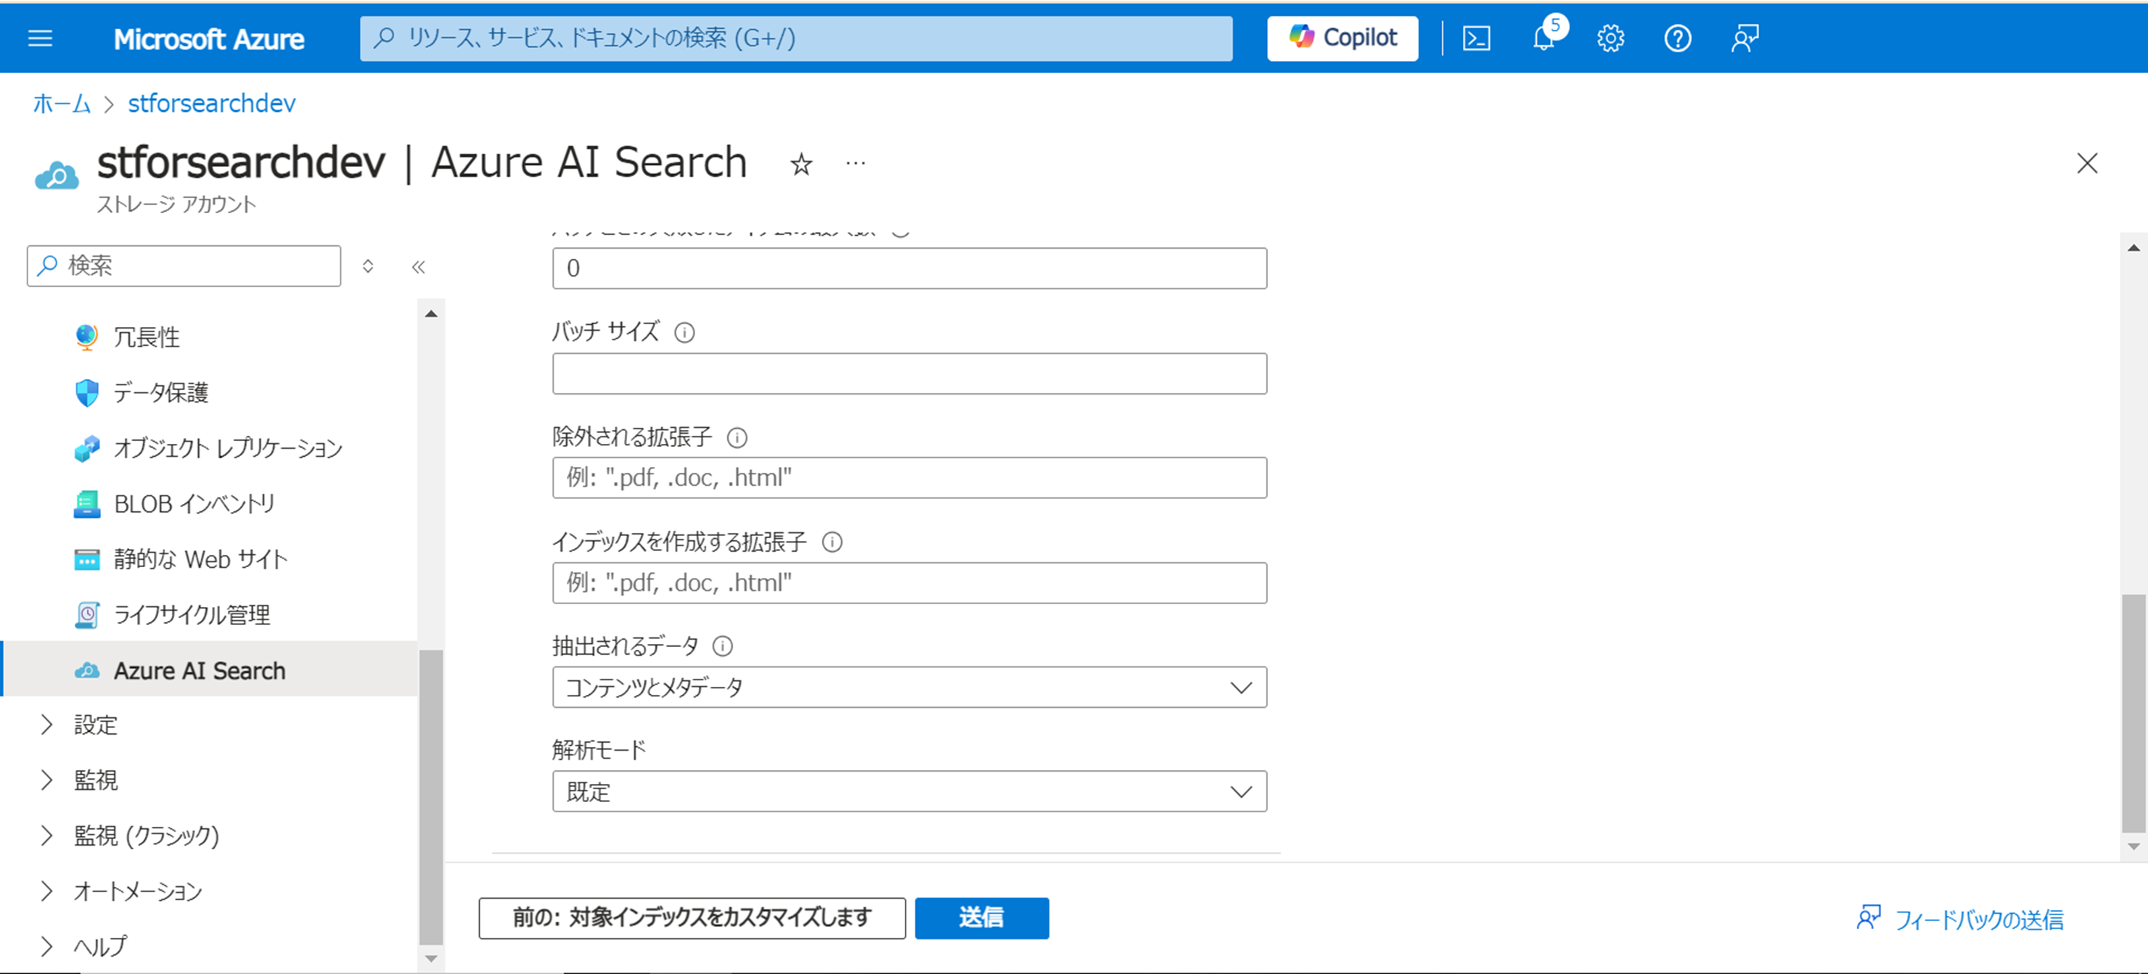Screen dimensions: 2148x974
Task: Focus the global resource search box
Action: click(796, 38)
